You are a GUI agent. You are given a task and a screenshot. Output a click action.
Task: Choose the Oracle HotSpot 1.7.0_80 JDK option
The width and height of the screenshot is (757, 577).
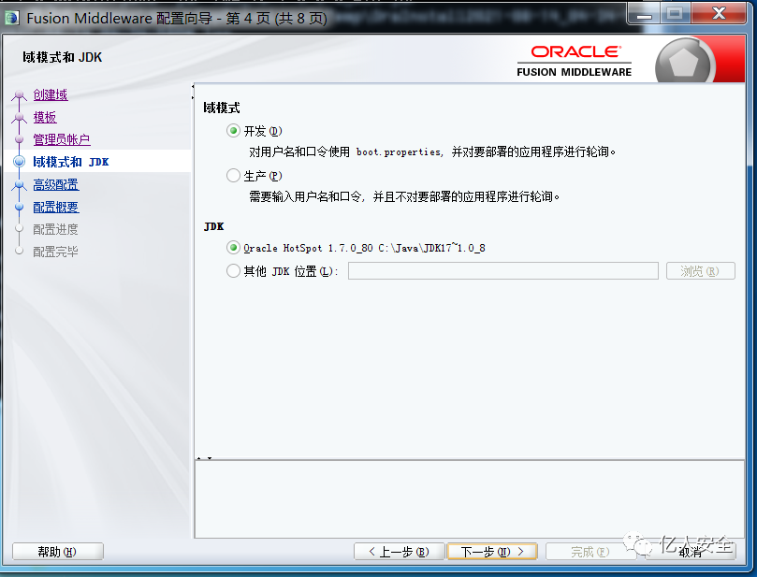(x=233, y=248)
